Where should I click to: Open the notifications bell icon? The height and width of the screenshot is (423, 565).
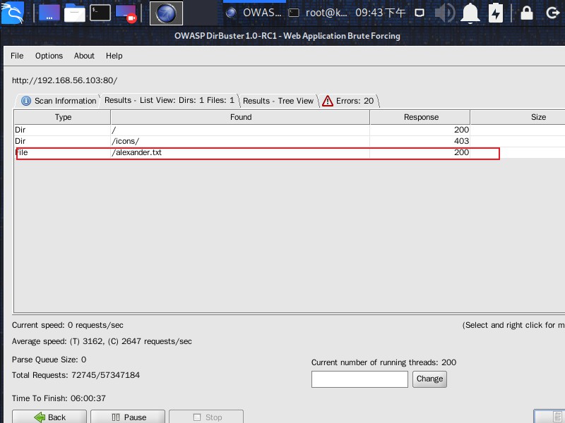[470, 13]
